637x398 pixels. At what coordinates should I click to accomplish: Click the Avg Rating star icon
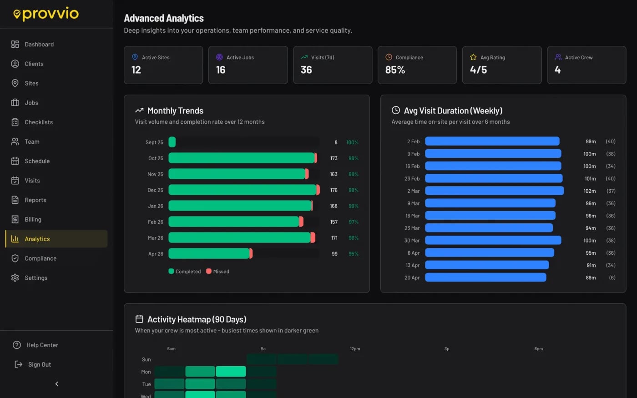[473, 57]
